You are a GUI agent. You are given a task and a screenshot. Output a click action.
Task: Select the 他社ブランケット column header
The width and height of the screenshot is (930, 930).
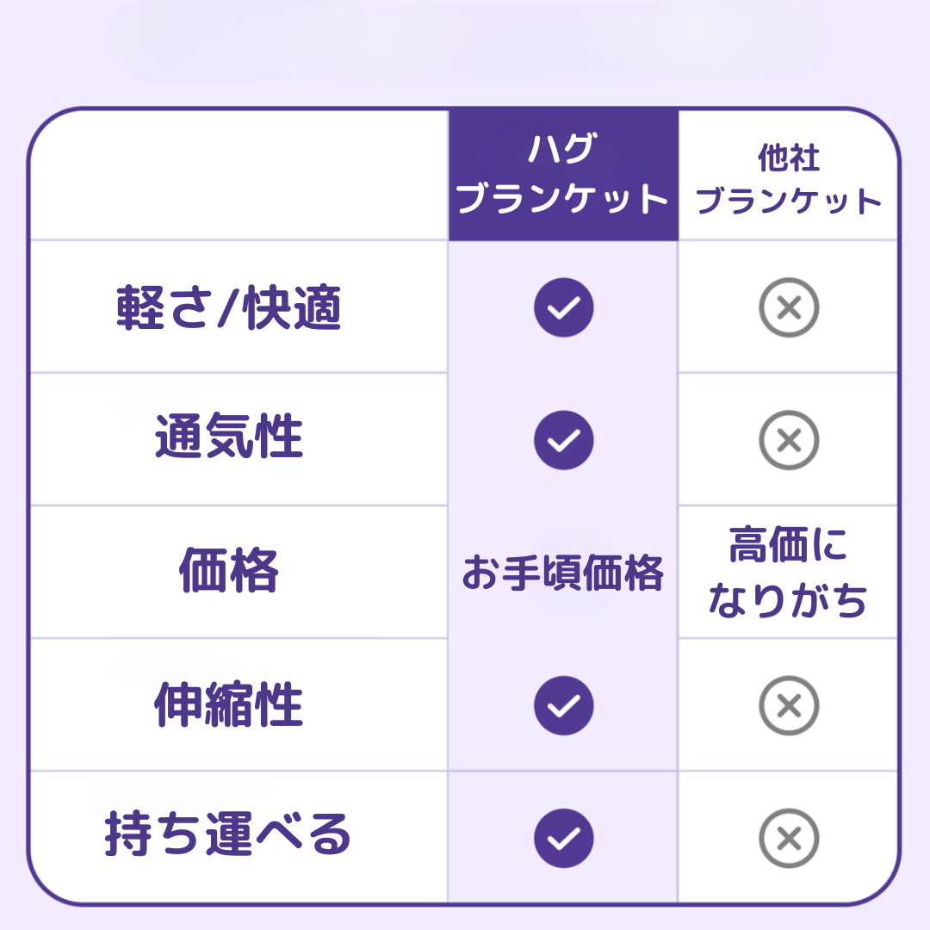tap(788, 180)
